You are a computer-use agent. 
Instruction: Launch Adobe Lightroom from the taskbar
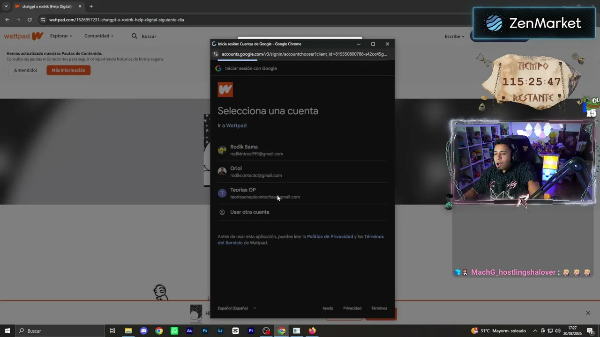point(220,331)
